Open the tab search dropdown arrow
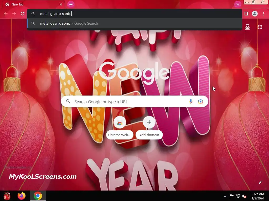The image size is (269, 201). tap(237, 4)
